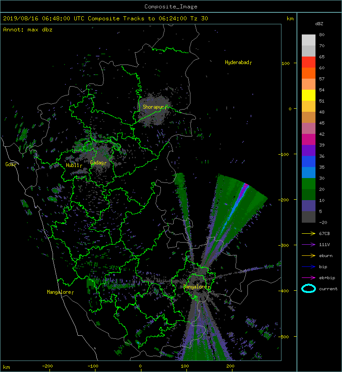Click the -200 tick on the bottom axis

(x=47, y=366)
